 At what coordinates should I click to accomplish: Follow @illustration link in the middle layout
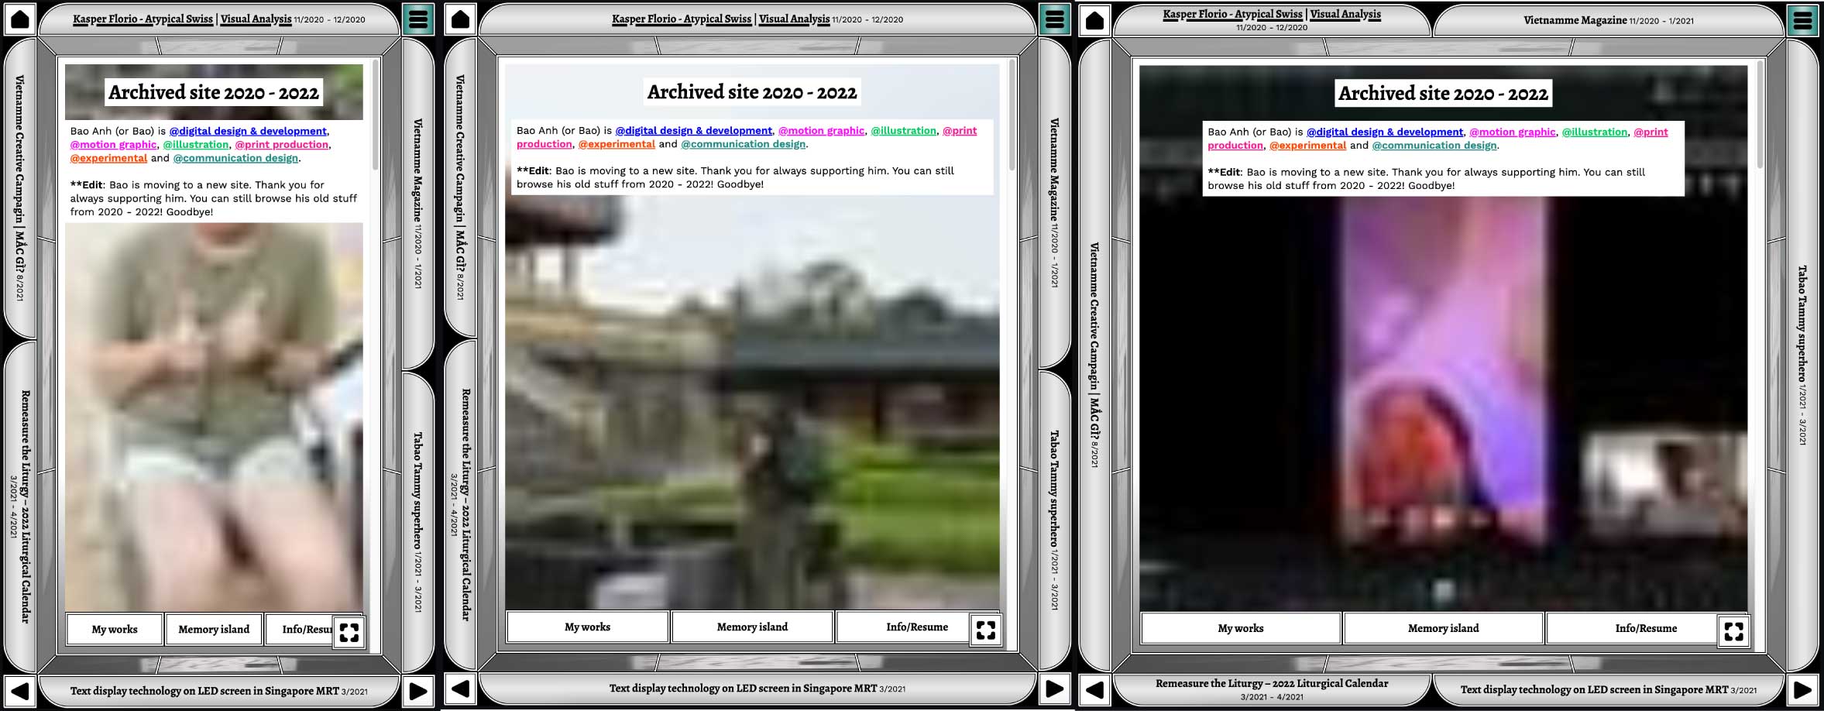pyautogui.click(x=903, y=131)
